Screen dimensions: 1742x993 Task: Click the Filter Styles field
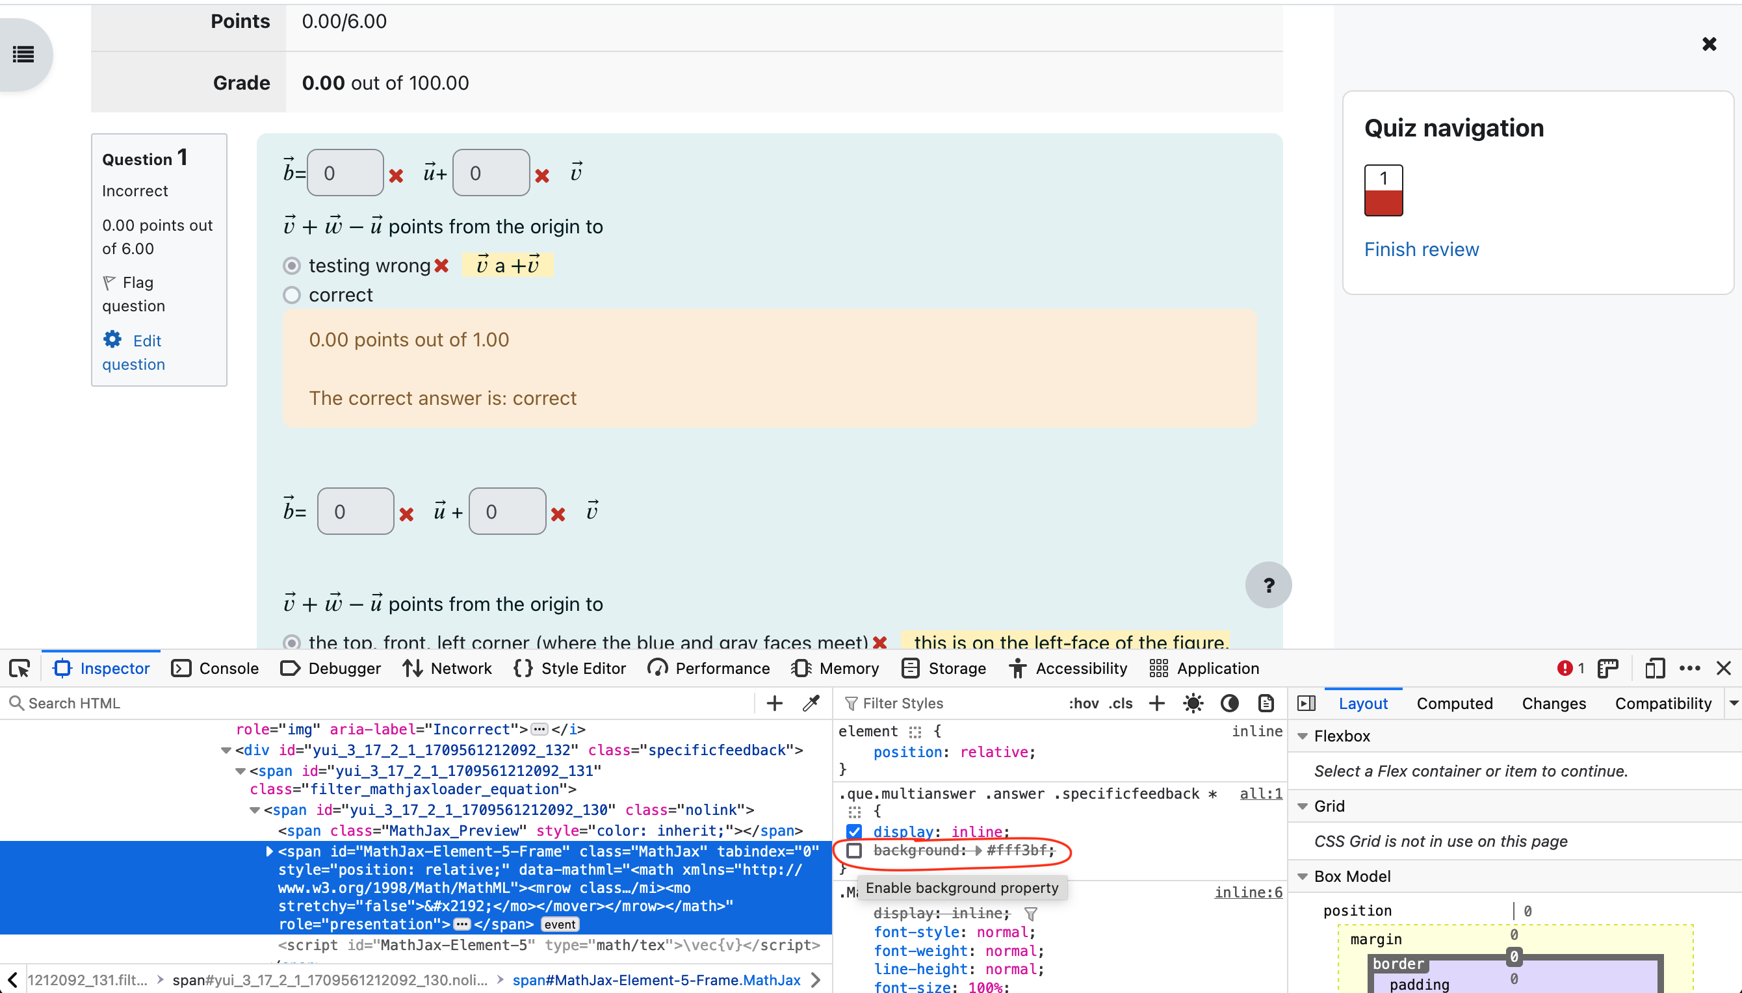[950, 703]
